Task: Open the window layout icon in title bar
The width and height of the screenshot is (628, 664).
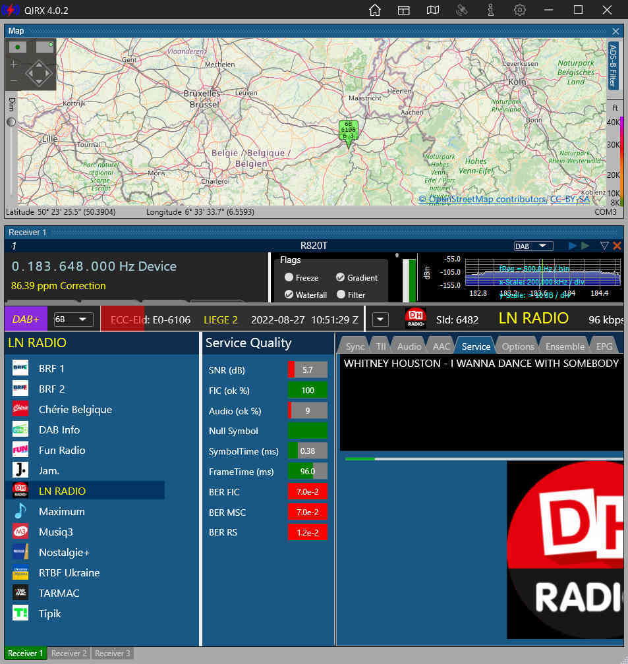Action: (403, 10)
